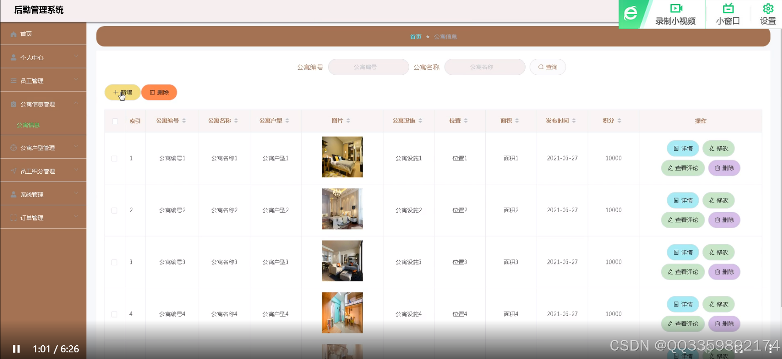Check the checkbox for row 公寓编号1
Image resolution: width=782 pixels, height=359 pixels.
[x=115, y=158]
